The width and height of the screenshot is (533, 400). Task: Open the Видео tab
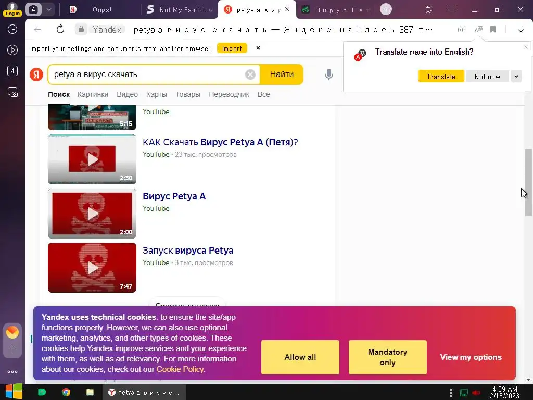[x=127, y=95]
